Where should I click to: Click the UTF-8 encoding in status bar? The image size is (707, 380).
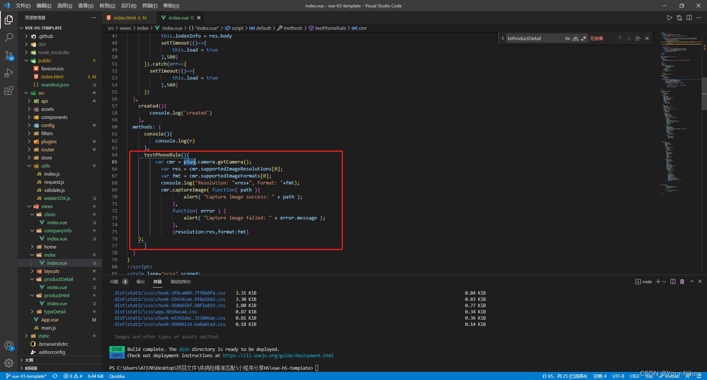point(618,376)
